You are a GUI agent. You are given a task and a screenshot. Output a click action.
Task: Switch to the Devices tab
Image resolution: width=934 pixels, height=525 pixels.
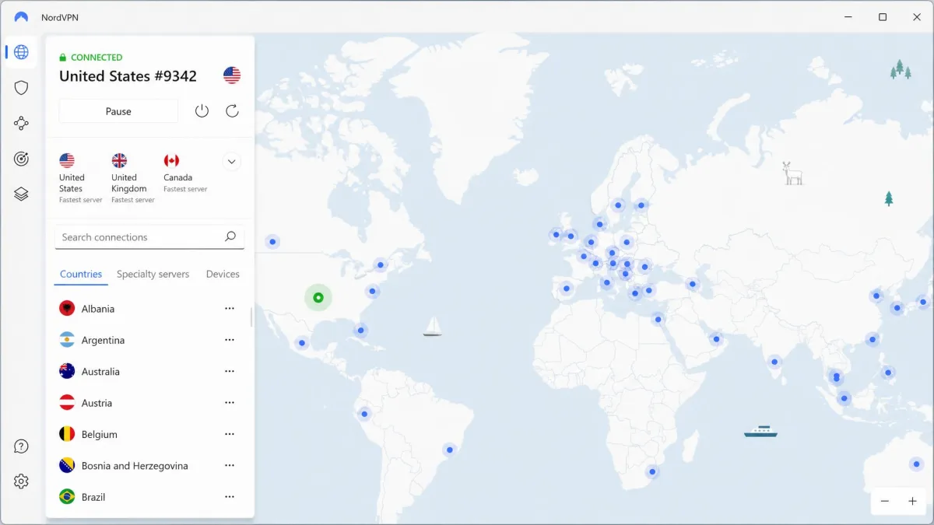tap(223, 275)
